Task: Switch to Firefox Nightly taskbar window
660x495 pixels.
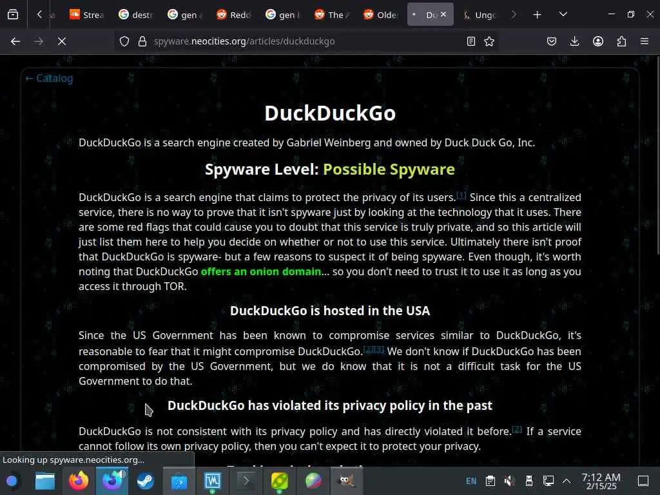Action: click(x=112, y=481)
